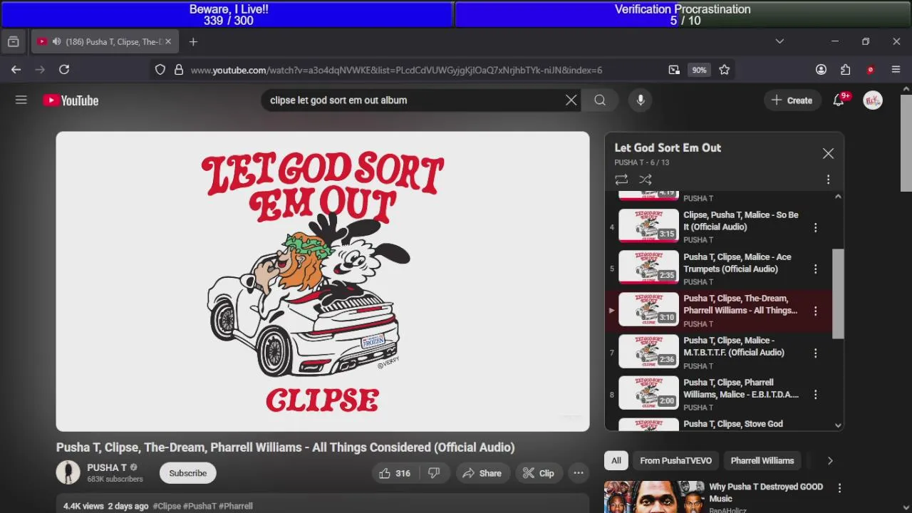The width and height of the screenshot is (912, 513).
Task: Open options for Why Pusha T Destroyed GOOD Music
Action: pos(839,488)
